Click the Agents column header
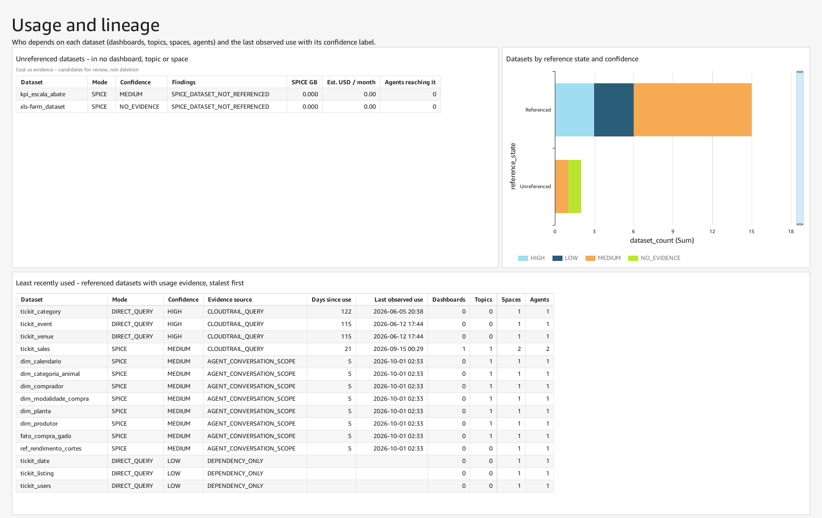The image size is (822, 518). coord(540,300)
